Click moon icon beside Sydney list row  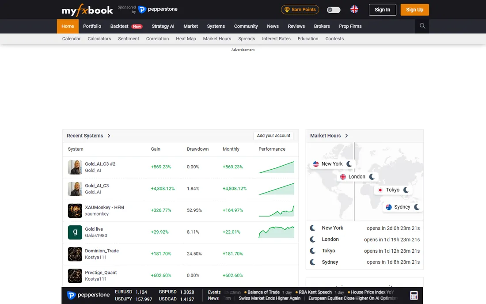[x=313, y=262]
